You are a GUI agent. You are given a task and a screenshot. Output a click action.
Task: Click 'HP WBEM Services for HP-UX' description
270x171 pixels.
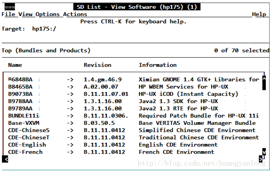point(183,87)
